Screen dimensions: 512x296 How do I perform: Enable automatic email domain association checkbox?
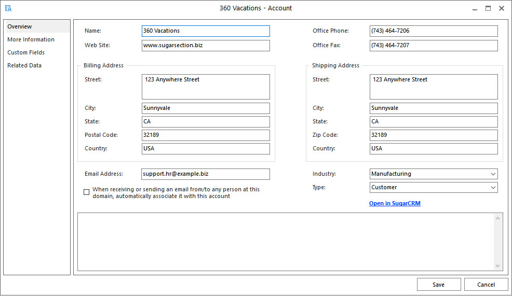[87, 192]
